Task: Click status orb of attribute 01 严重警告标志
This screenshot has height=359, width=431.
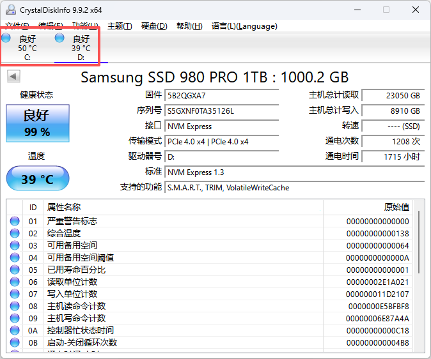Action: pos(15,221)
